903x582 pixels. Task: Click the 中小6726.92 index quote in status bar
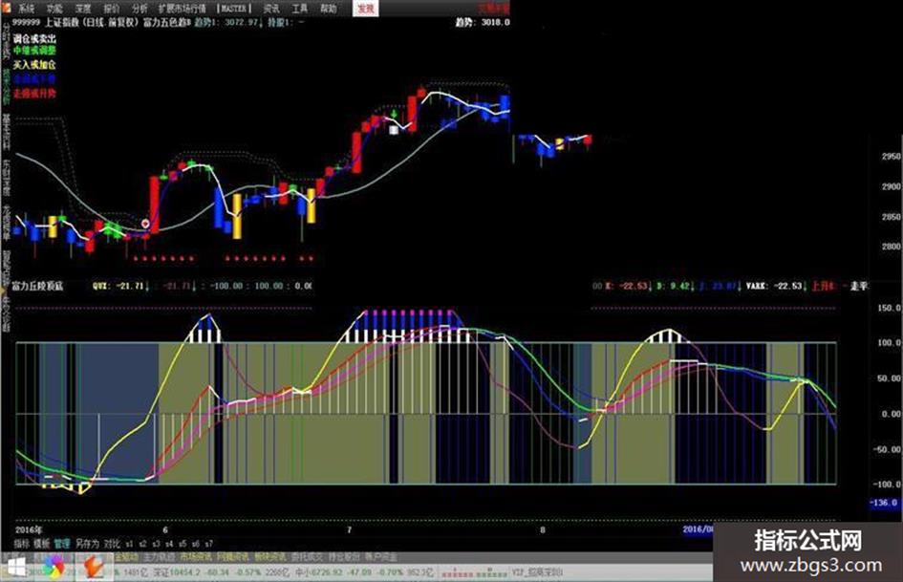click(x=319, y=572)
